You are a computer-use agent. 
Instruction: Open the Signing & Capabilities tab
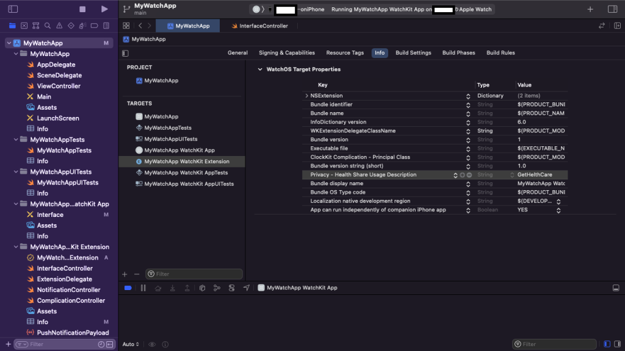[287, 52]
